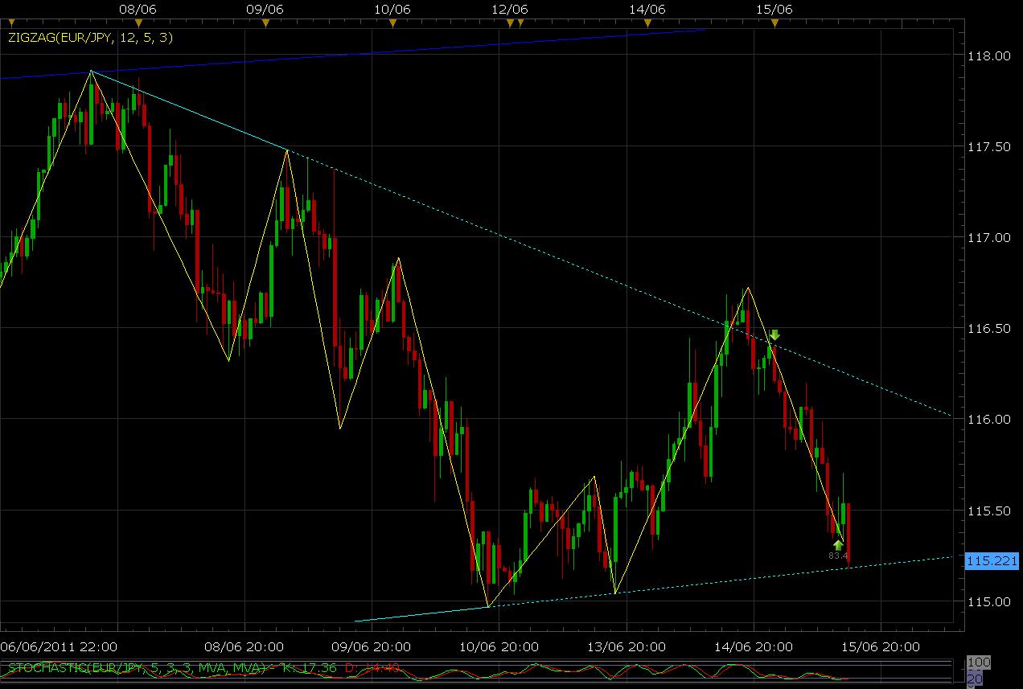Viewport: 1023px width, 689px height.
Task: Click the triangle day marker under 09/06
Action: point(265,23)
